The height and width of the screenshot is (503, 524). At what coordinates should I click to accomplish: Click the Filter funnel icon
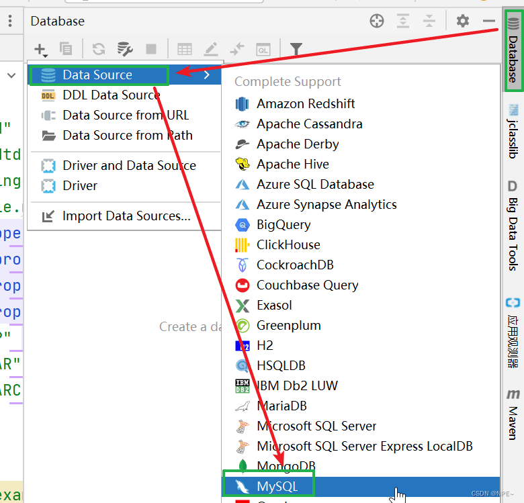pyautogui.click(x=296, y=49)
